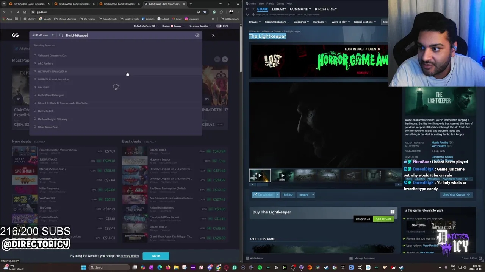Expand the Steam Recommendations menu
The height and width of the screenshot is (272, 485).
277,22
